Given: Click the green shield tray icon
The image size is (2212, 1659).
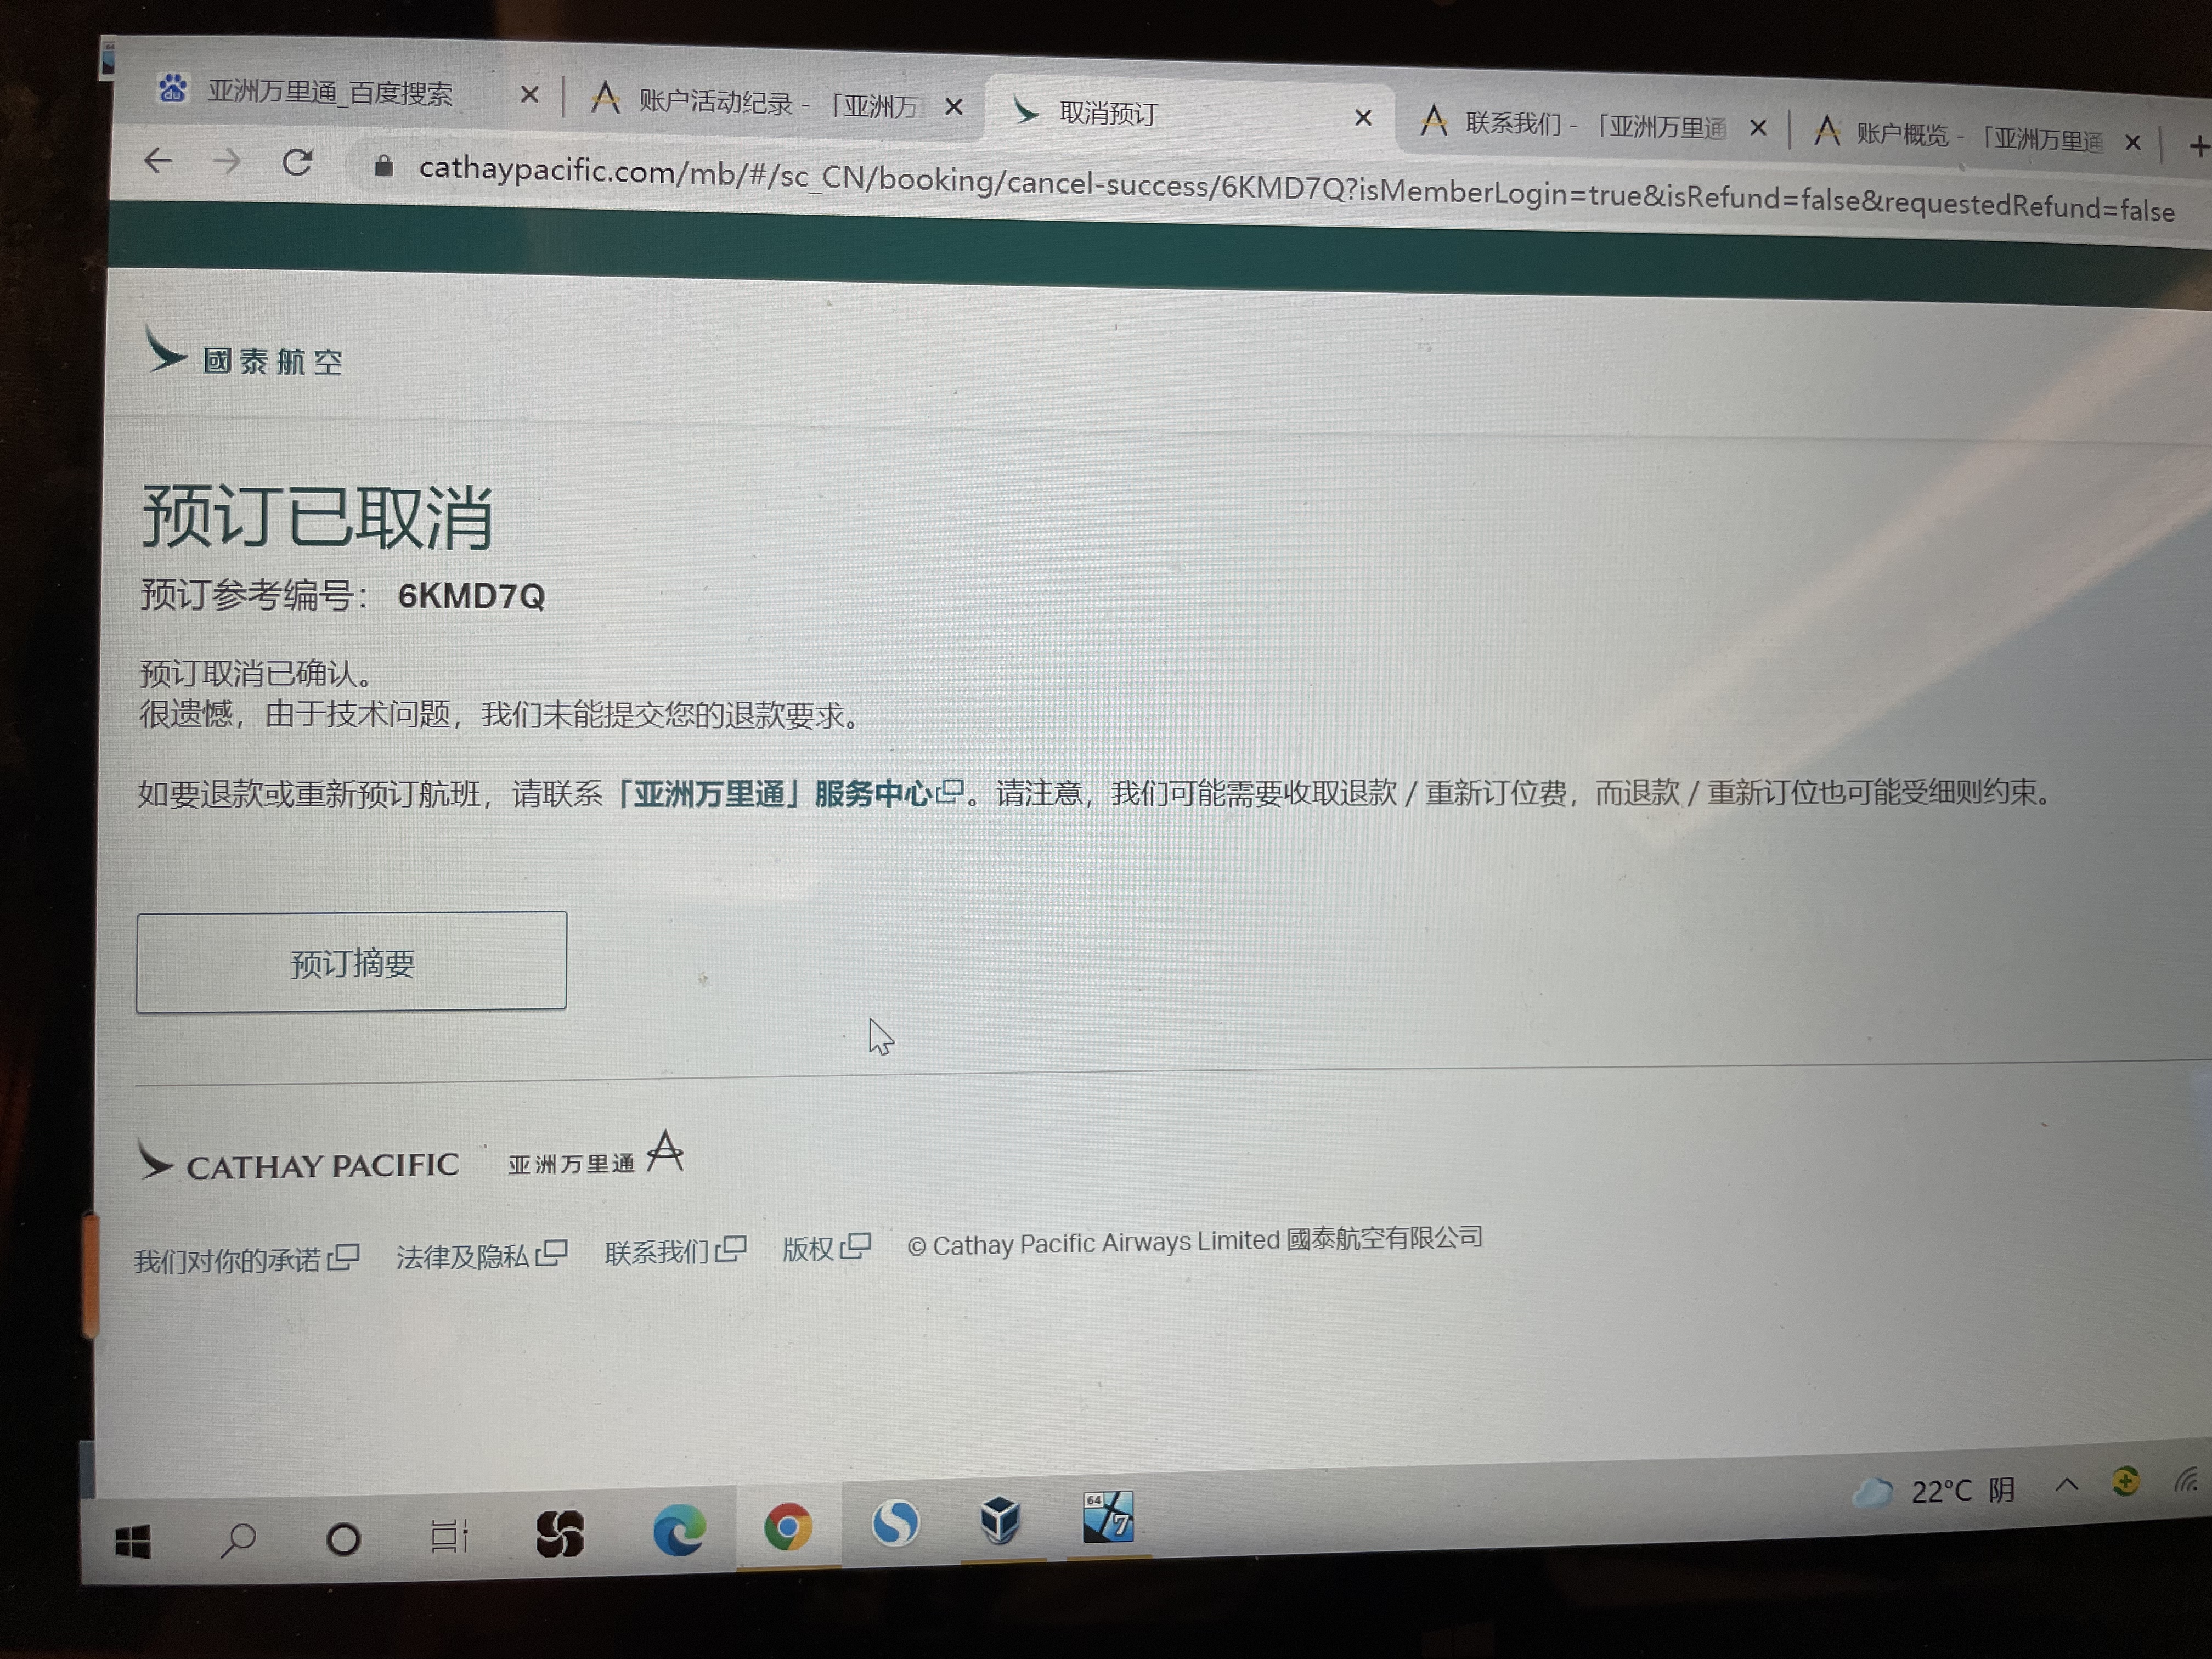Looking at the screenshot, I should tap(2125, 1482).
